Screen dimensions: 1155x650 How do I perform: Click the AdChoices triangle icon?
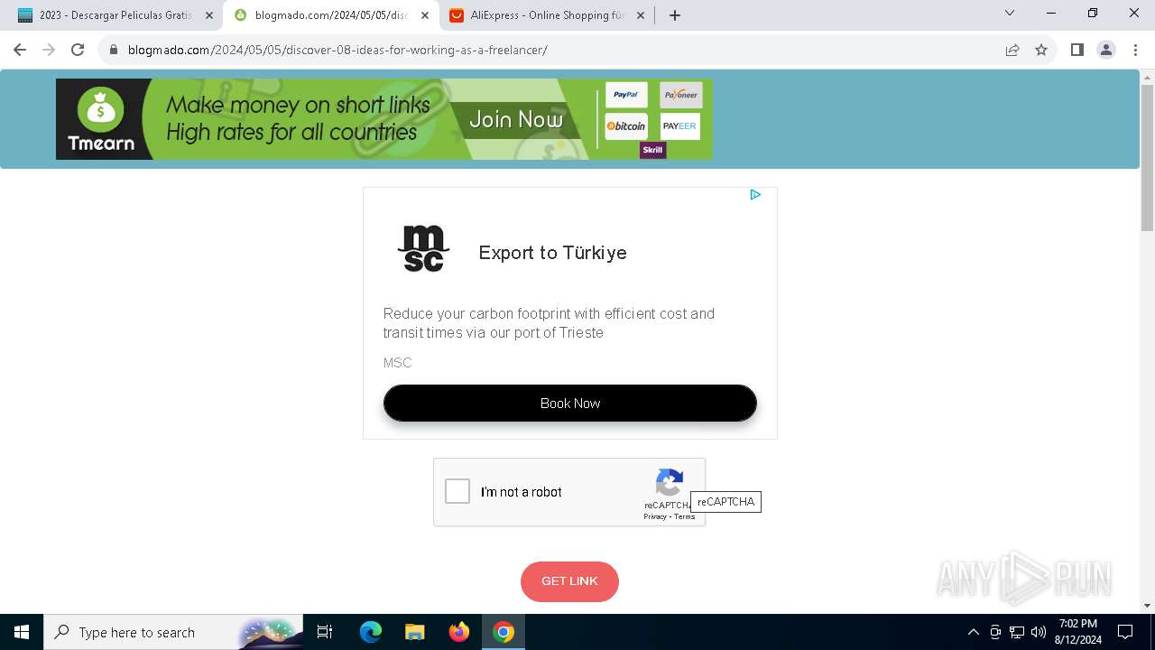755,195
